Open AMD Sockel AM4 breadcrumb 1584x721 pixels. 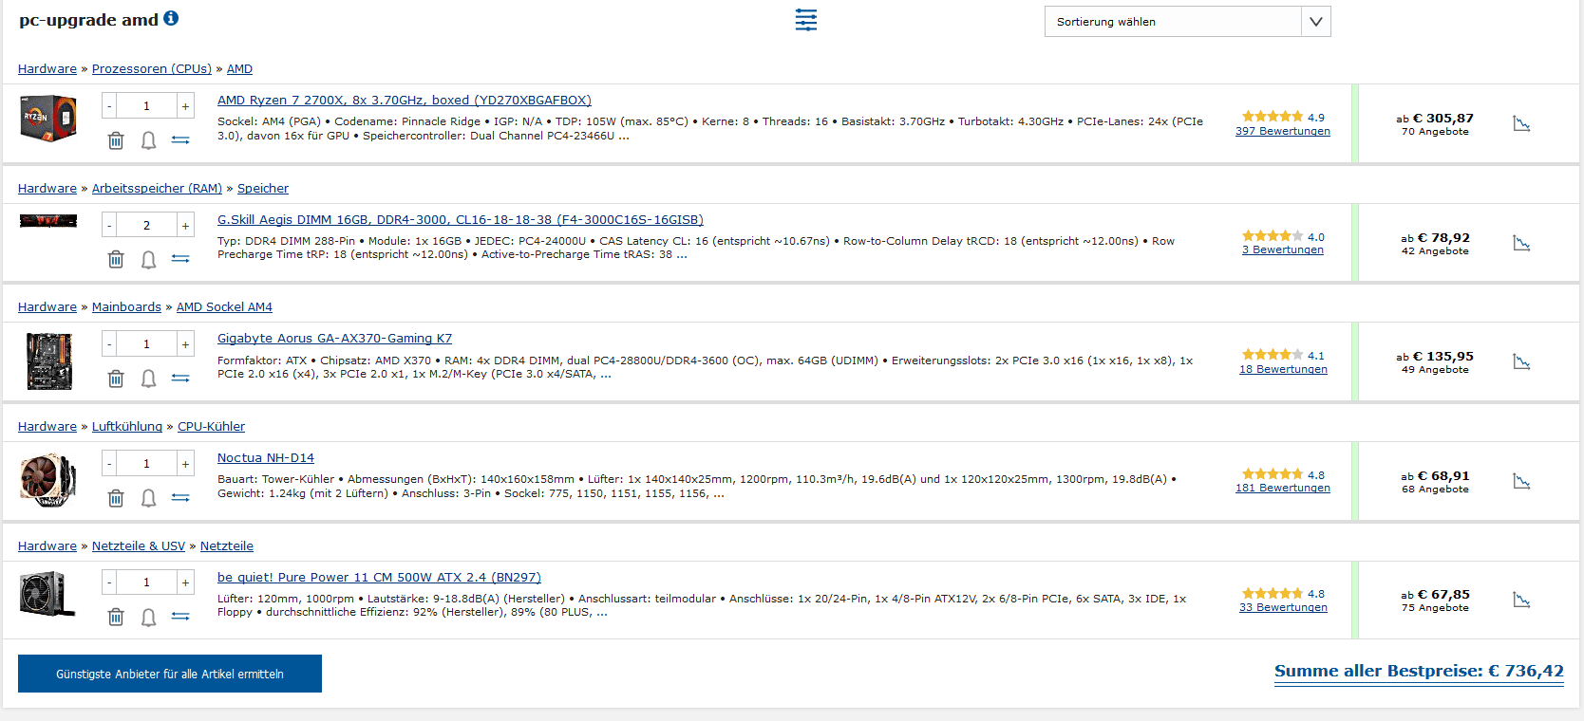[224, 307]
